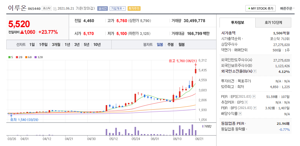Switch to the 호가10단계 tab
The width and height of the screenshot is (300, 146).
(273, 23)
